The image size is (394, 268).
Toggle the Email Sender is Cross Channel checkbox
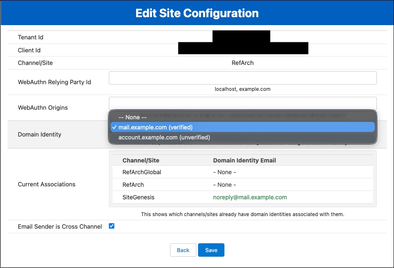click(111, 226)
